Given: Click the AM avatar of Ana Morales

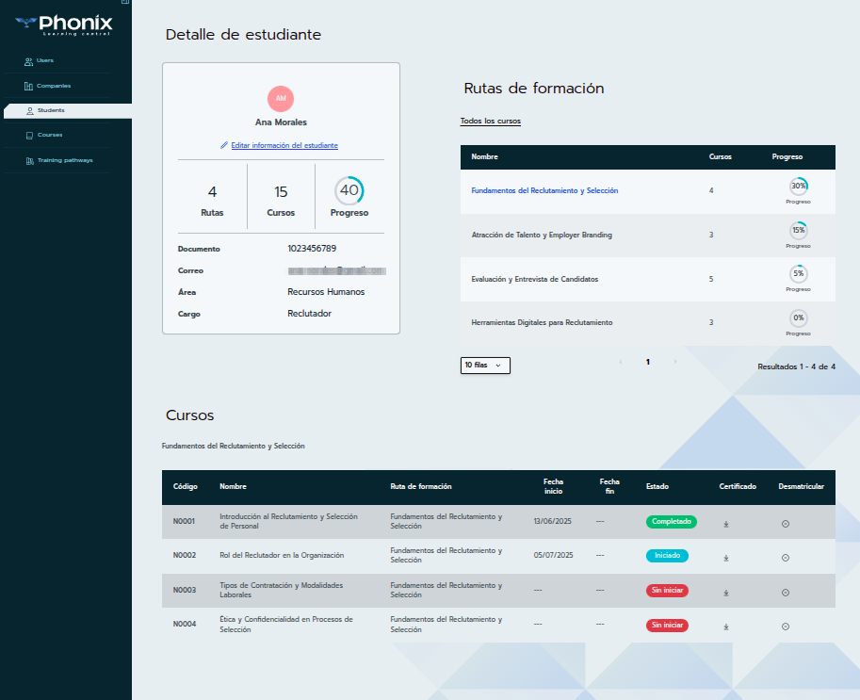Looking at the screenshot, I should [281, 98].
